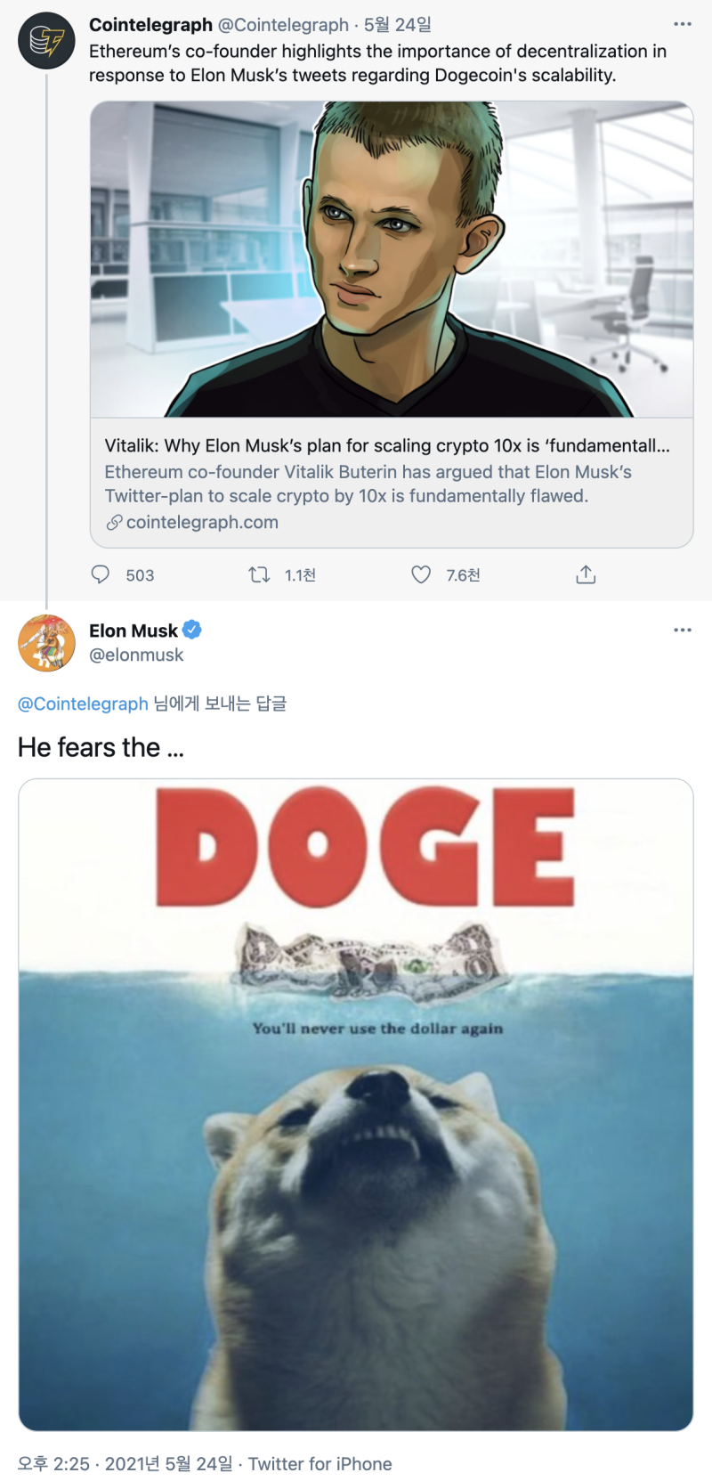Image resolution: width=712 pixels, height=1481 pixels.
Task: Open more options on Elon Musk's tweet
Action: click(682, 630)
